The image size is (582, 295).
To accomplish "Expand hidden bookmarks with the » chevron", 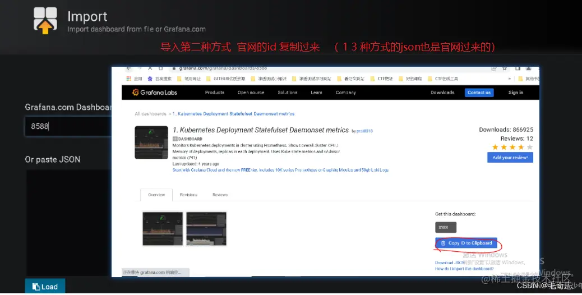I will click(510, 79).
